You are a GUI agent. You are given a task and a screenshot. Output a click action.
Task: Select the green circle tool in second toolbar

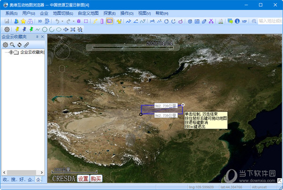pyautogui.click(x=45, y=29)
